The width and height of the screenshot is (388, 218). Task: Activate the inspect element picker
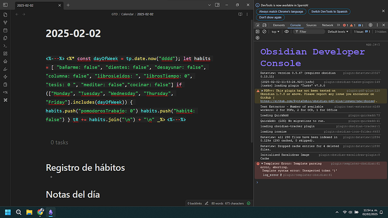(x=258, y=25)
